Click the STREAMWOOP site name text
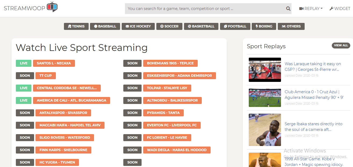Screen dimensions: 353x167 pyautogui.click(x=24, y=8)
